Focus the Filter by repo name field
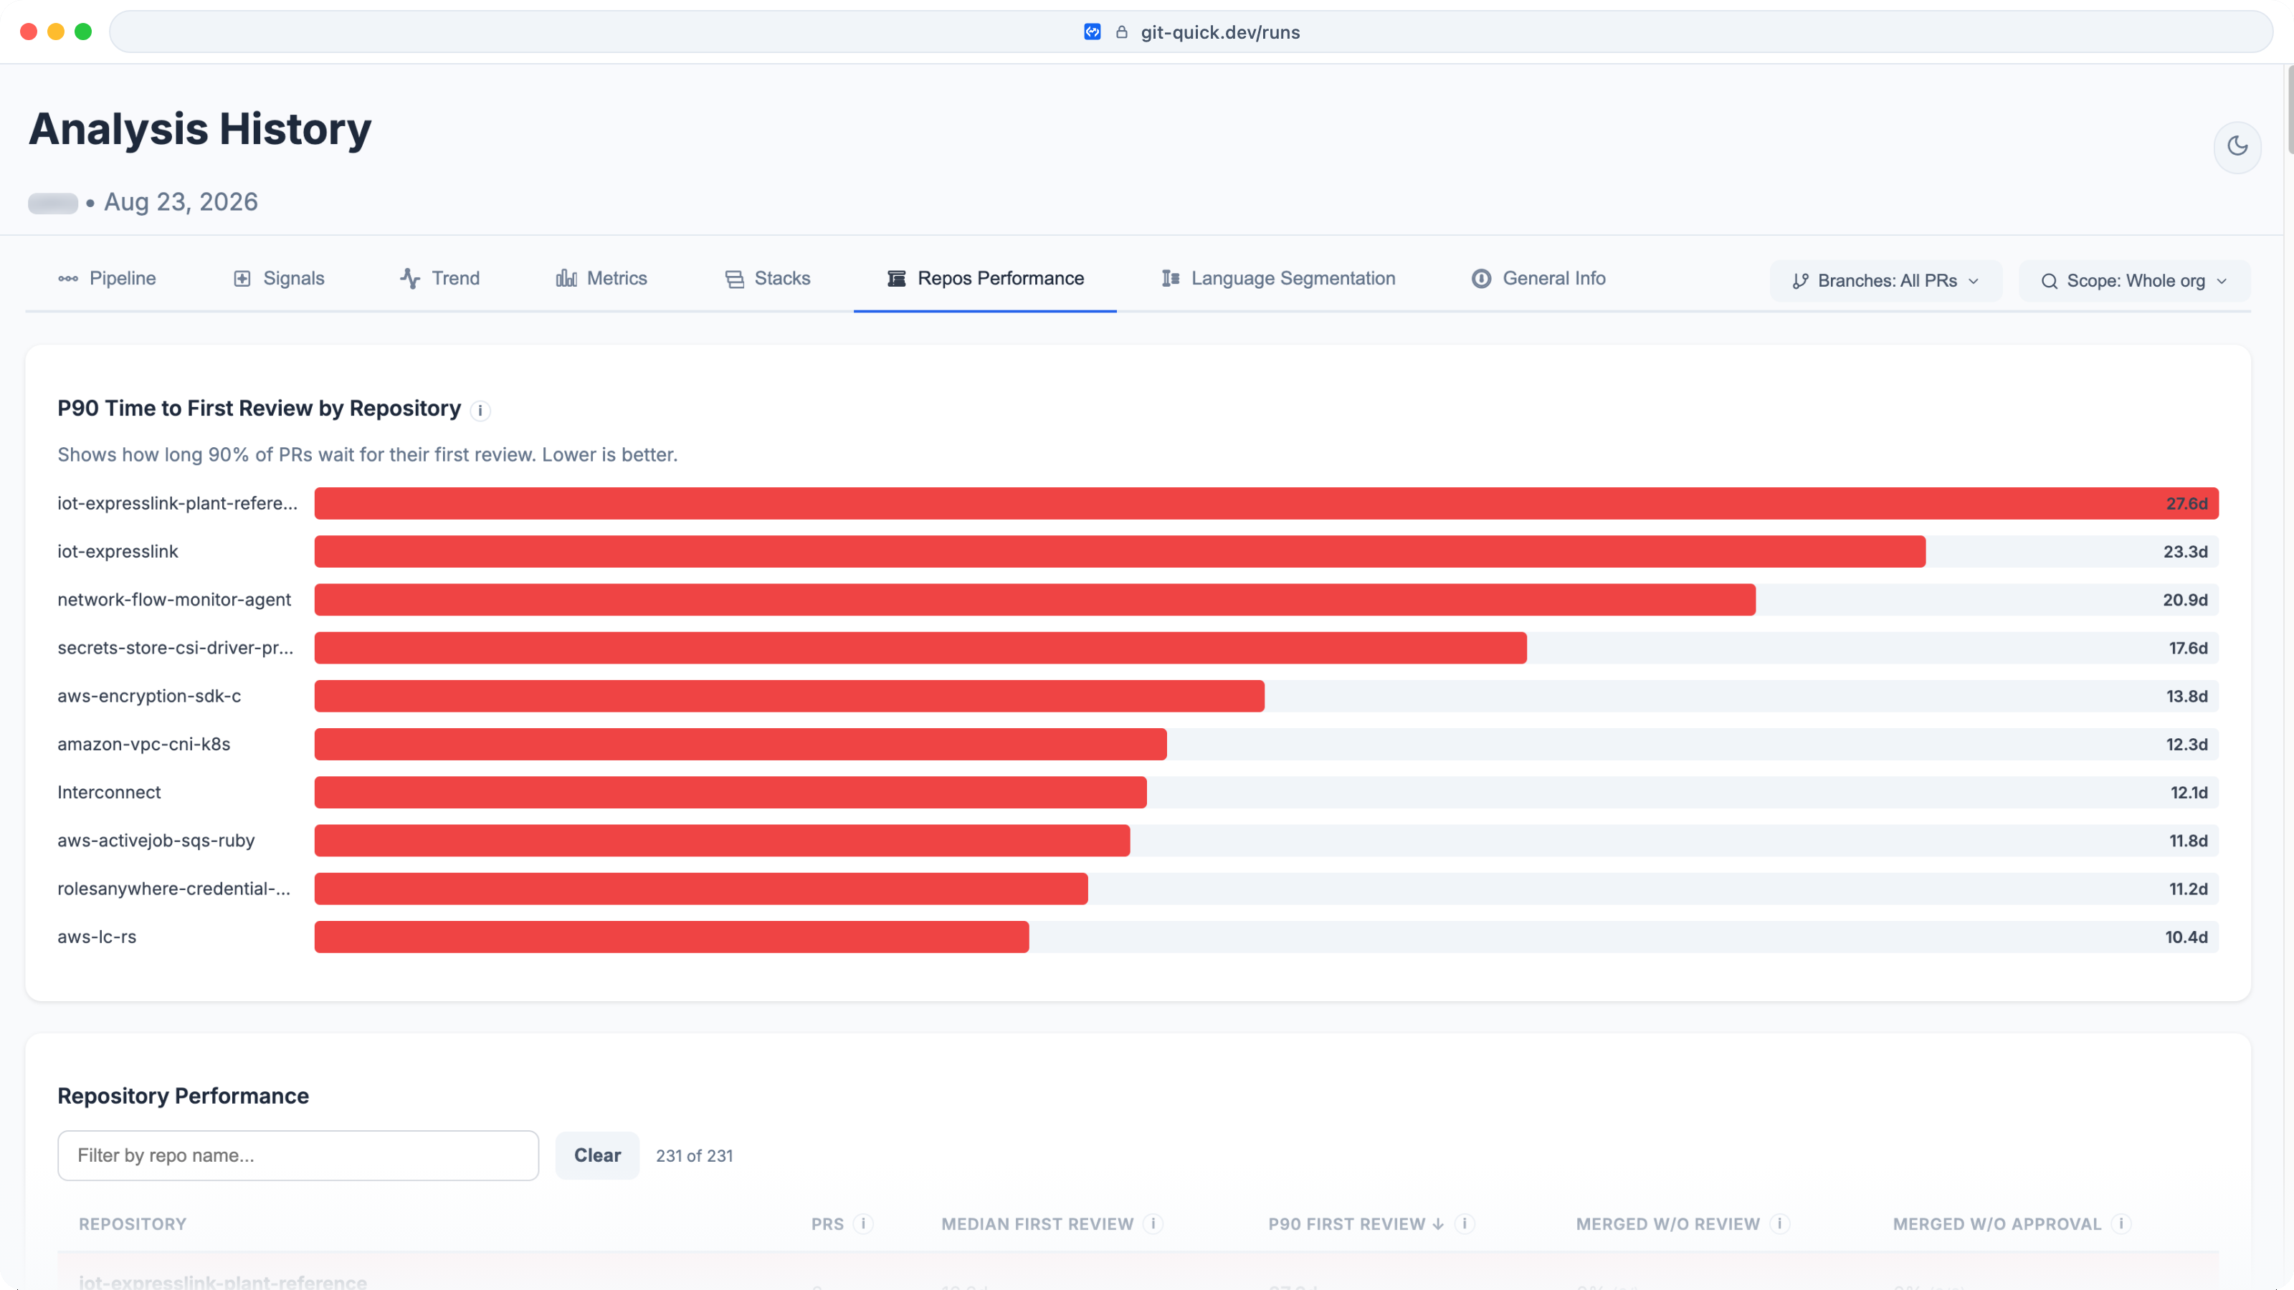 point(298,1155)
